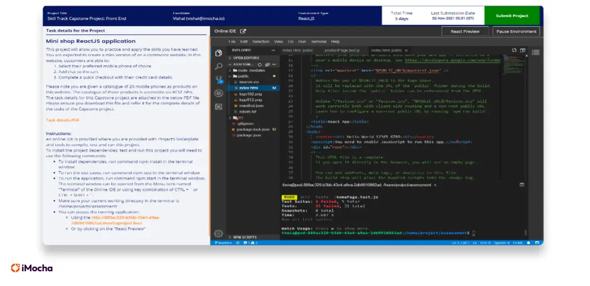Image resolution: width=590 pixels, height=286 pixels.
Task: Open the Source Control icon with badge
Action: (x=219, y=80)
